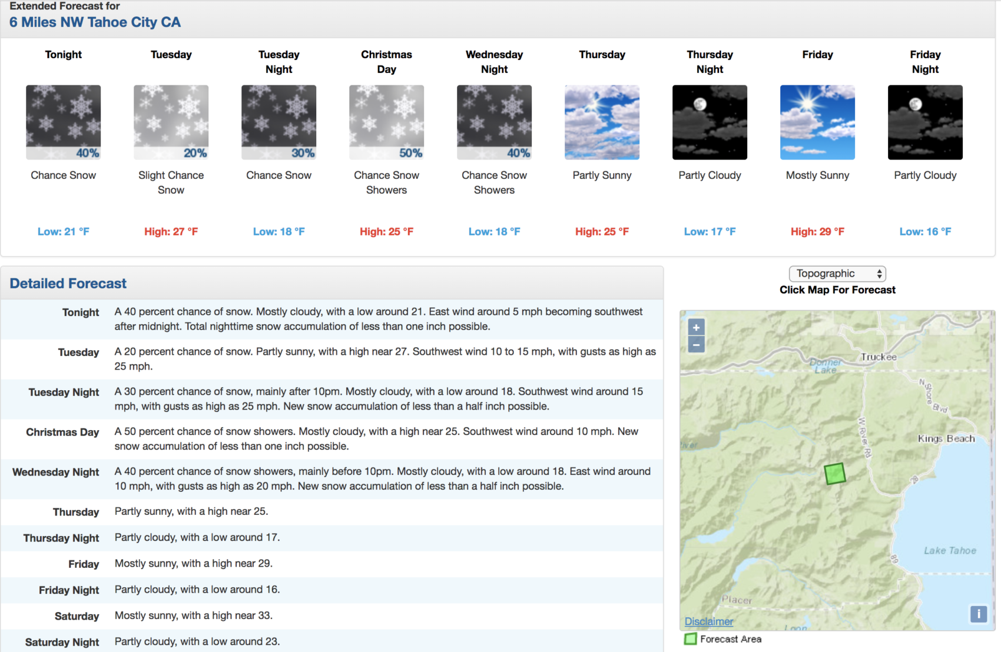Click 'Partly cloudy, with a low around 23.' text

click(x=197, y=641)
